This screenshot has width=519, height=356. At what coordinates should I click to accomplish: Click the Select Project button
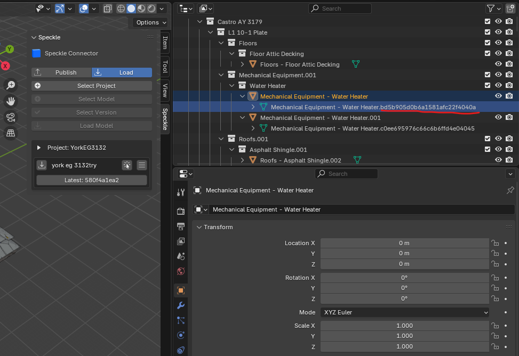coord(92,86)
